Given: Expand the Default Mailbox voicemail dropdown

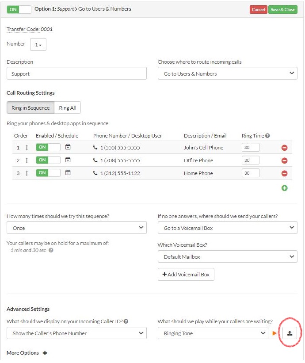Looking at the screenshot, I should pyautogui.click(x=227, y=256).
